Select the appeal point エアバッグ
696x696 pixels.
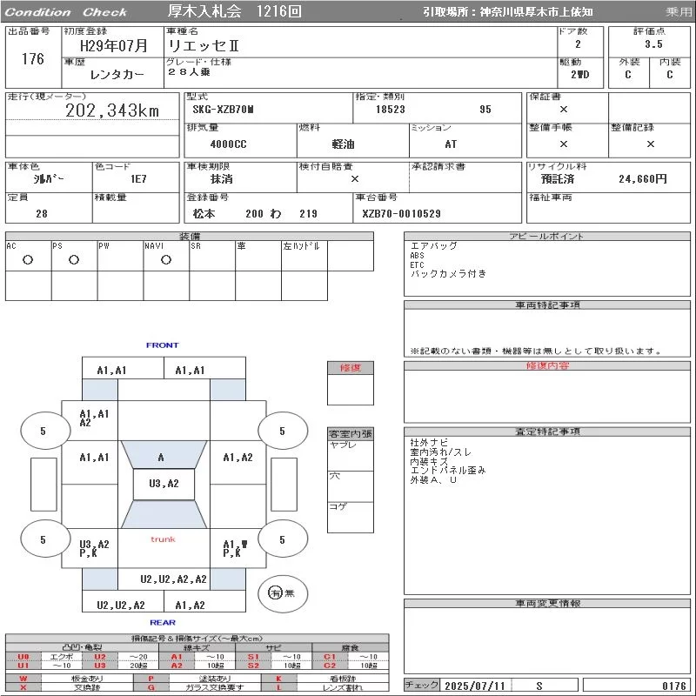tap(433, 246)
